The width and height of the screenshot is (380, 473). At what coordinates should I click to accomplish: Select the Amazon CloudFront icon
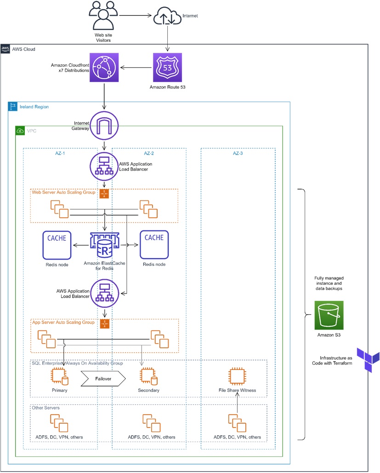[104, 68]
